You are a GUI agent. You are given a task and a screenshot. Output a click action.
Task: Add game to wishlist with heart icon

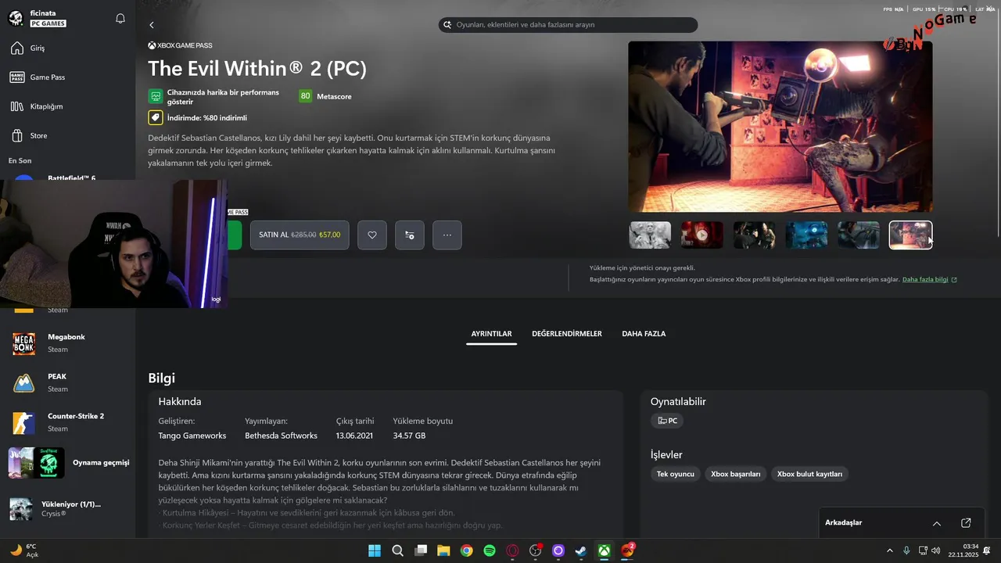372,235
